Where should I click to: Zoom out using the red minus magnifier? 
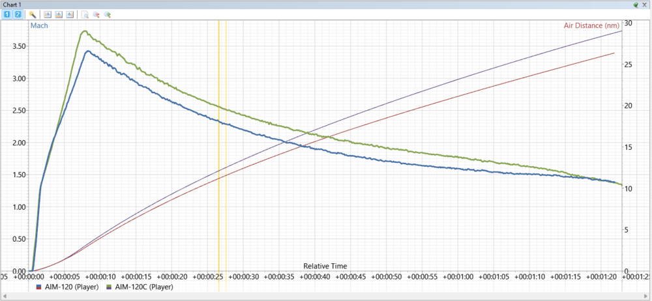tap(96, 14)
